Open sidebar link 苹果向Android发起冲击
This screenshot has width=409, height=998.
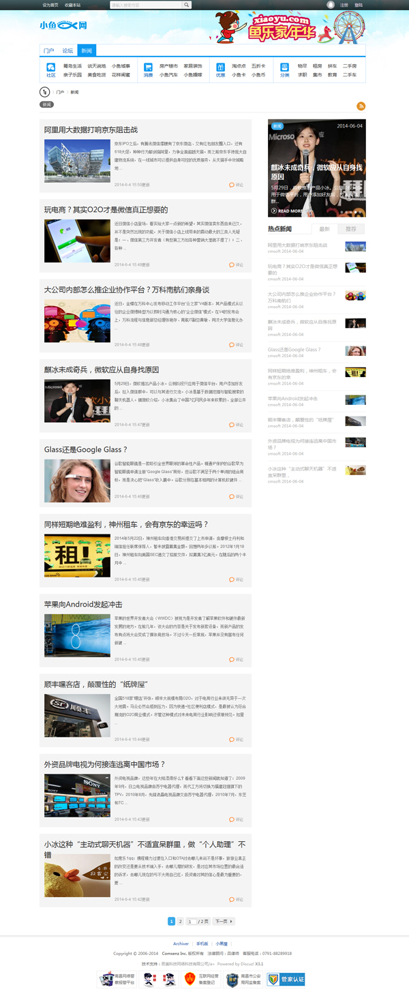tap(292, 399)
